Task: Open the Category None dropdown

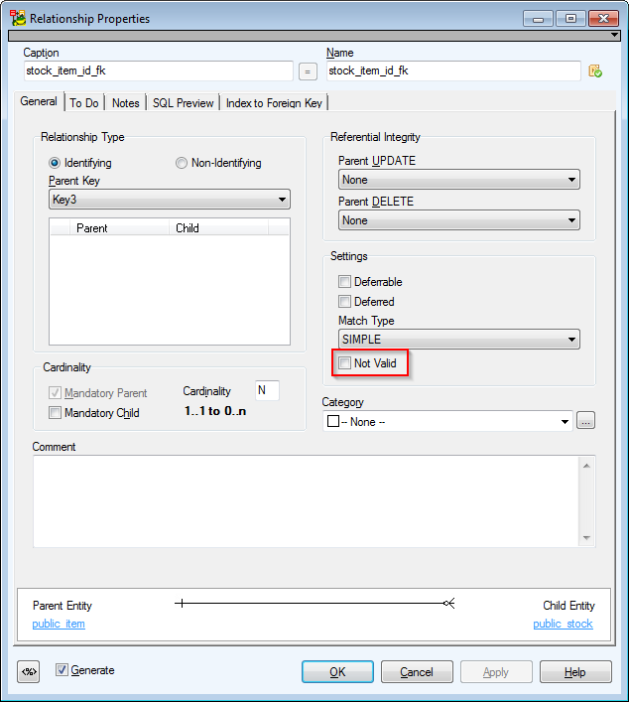Action: [x=447, y=422]
